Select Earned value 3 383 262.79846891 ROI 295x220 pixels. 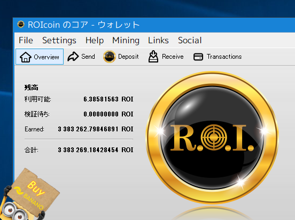click(96, 129)
